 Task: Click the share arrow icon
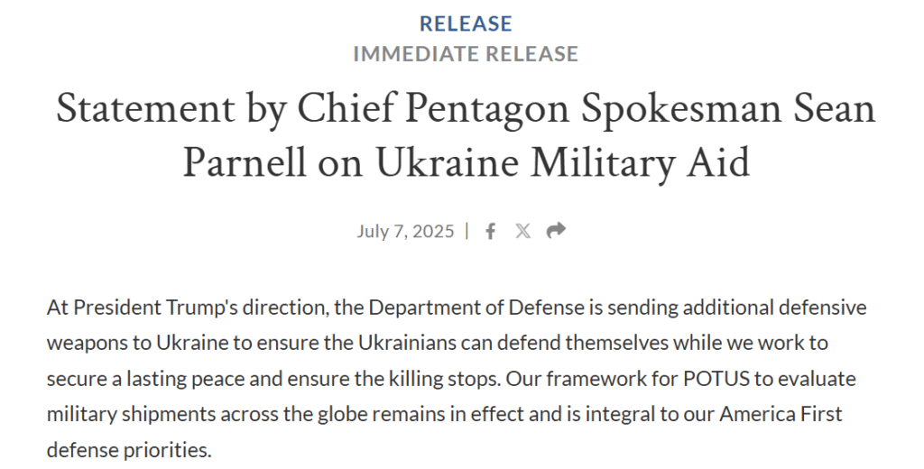click(556, 230)
